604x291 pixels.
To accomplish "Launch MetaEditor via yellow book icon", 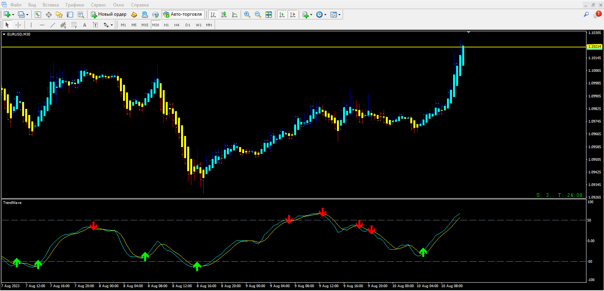I will pos(134,15).
